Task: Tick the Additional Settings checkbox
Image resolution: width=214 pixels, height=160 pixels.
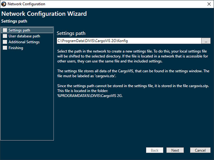Action: [5, 42]
